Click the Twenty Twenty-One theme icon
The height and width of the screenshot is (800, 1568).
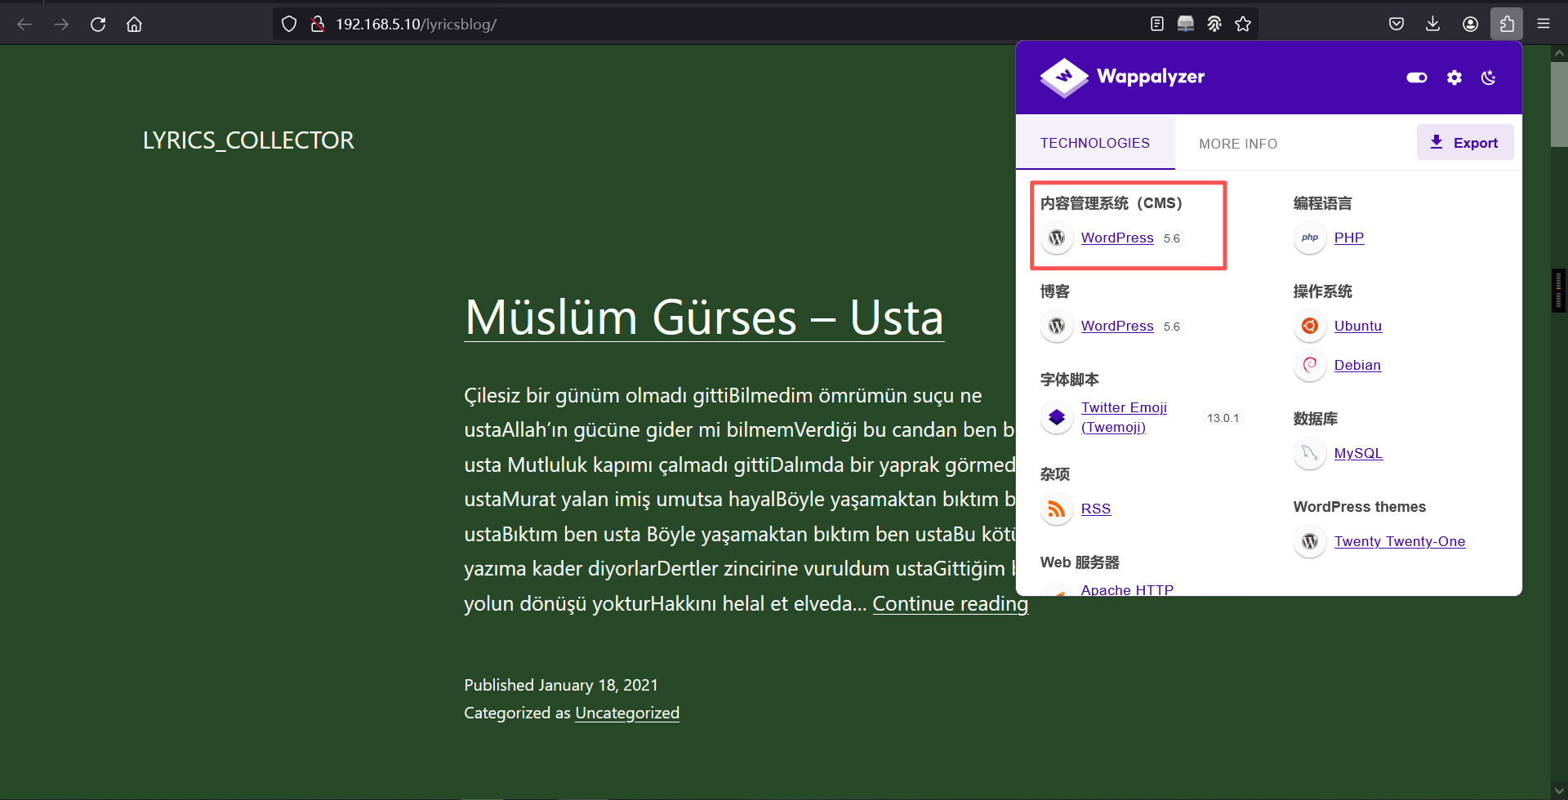coord(1310,541)
